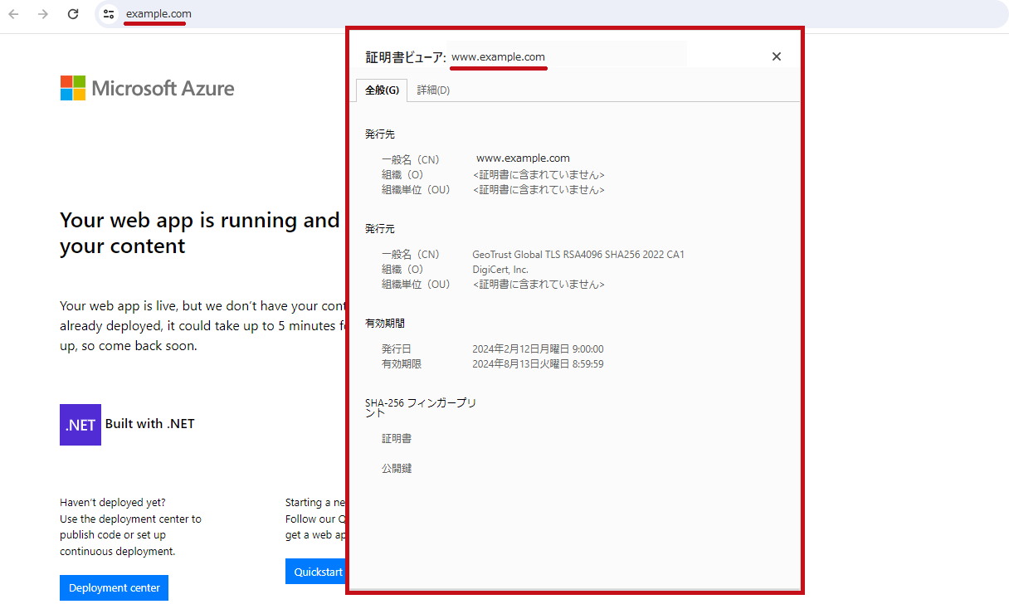The width and height of the screenshot is (1009, 609).
Task: Click the Microsoft Azure logo
Action: click(148, 88)
